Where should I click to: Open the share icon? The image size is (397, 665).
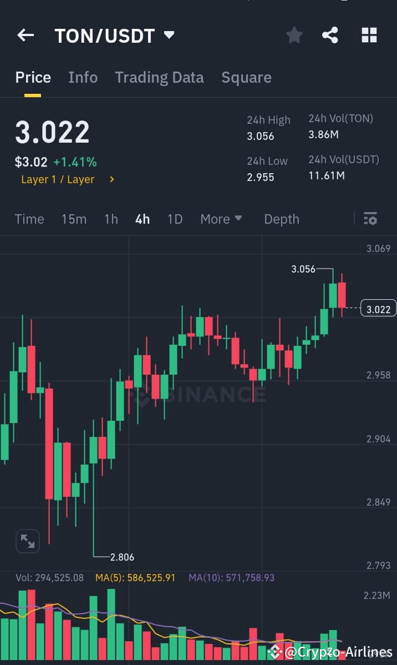pyautogui.click(x=330, y=35)
